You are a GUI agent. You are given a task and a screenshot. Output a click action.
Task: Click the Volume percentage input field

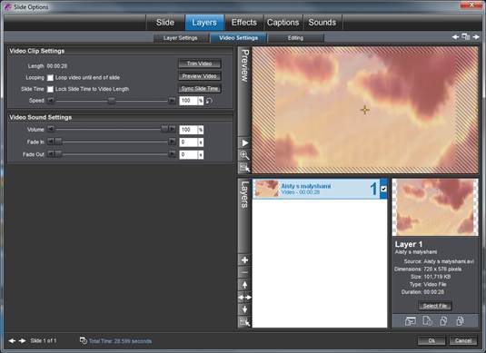[x=188, y=130]
